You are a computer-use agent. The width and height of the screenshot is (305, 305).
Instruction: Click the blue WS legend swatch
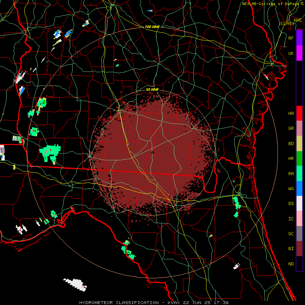tap(299, 188)
